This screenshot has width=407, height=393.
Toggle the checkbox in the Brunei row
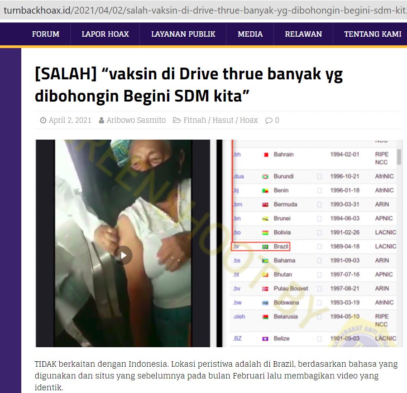320,218
